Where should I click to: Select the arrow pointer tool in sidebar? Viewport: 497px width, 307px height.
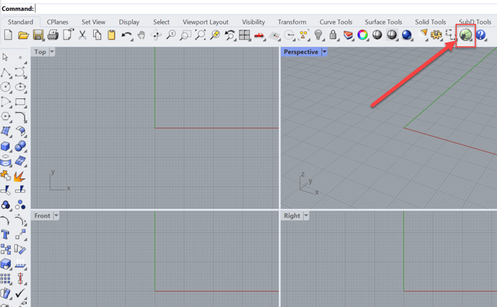tap(5, 57)
